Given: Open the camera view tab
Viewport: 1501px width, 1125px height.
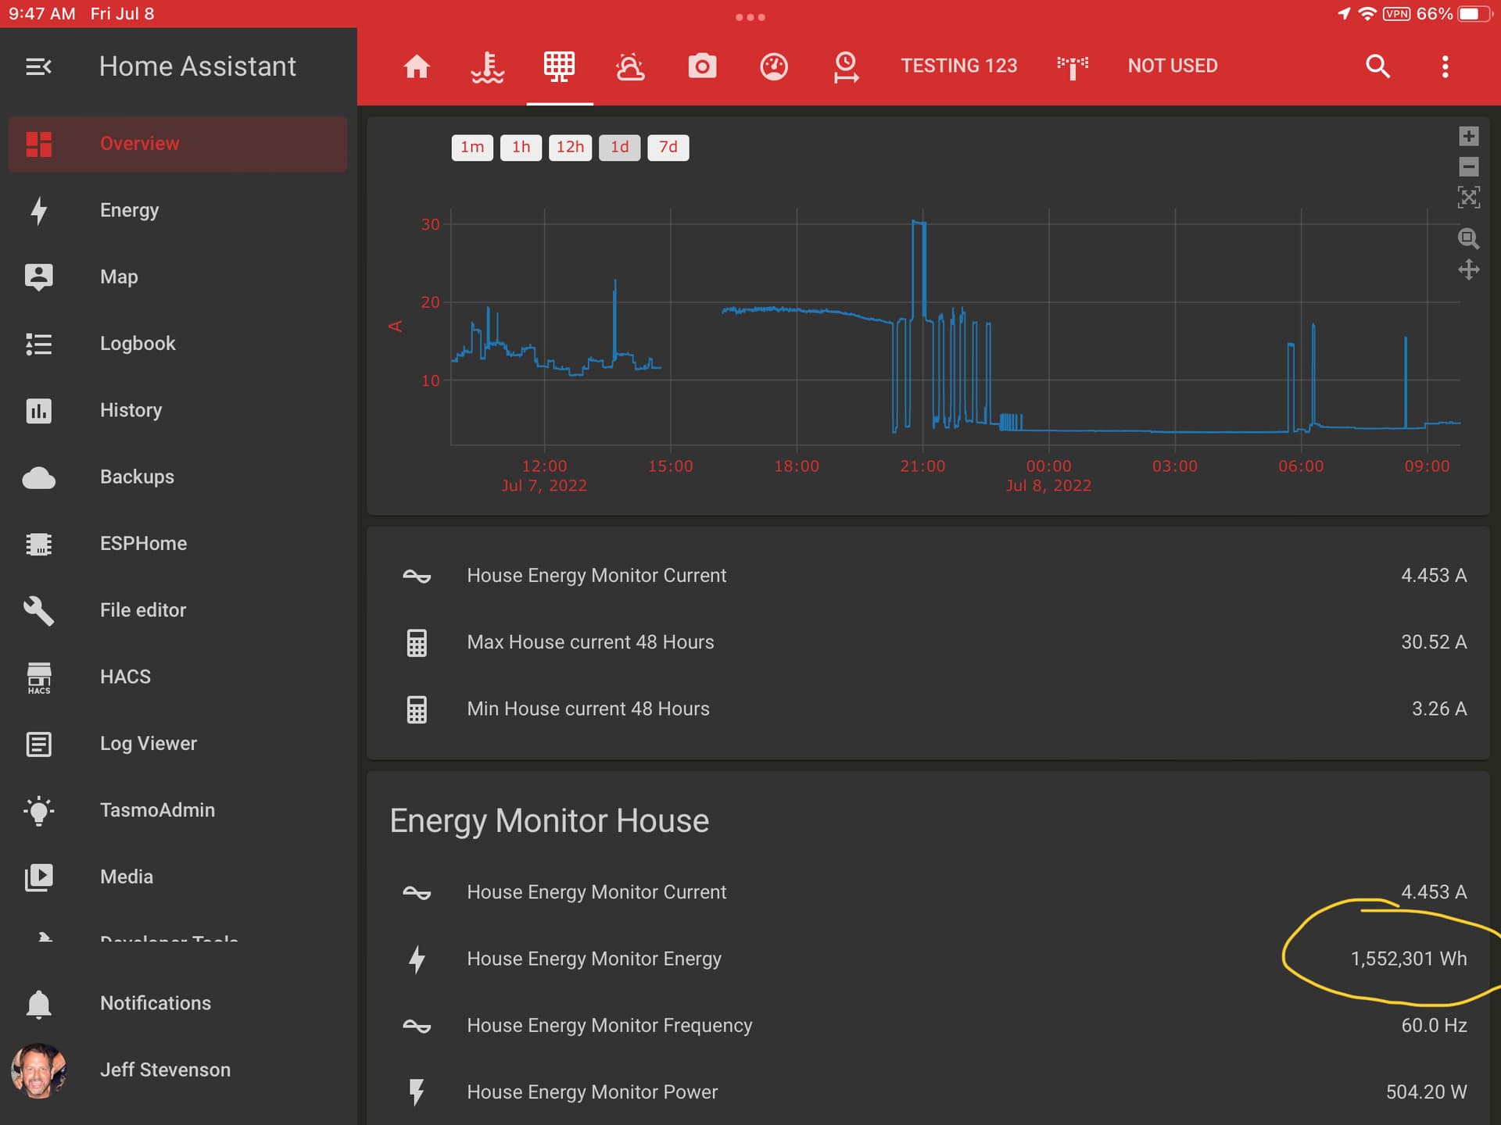Looking at the screenshot, I should coord(702,66).
